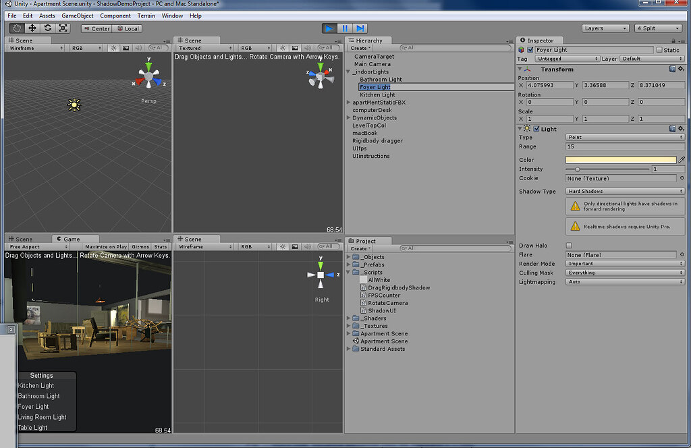Open the GameObject menu
Screen dimensions: 691x448
point(78,15)
